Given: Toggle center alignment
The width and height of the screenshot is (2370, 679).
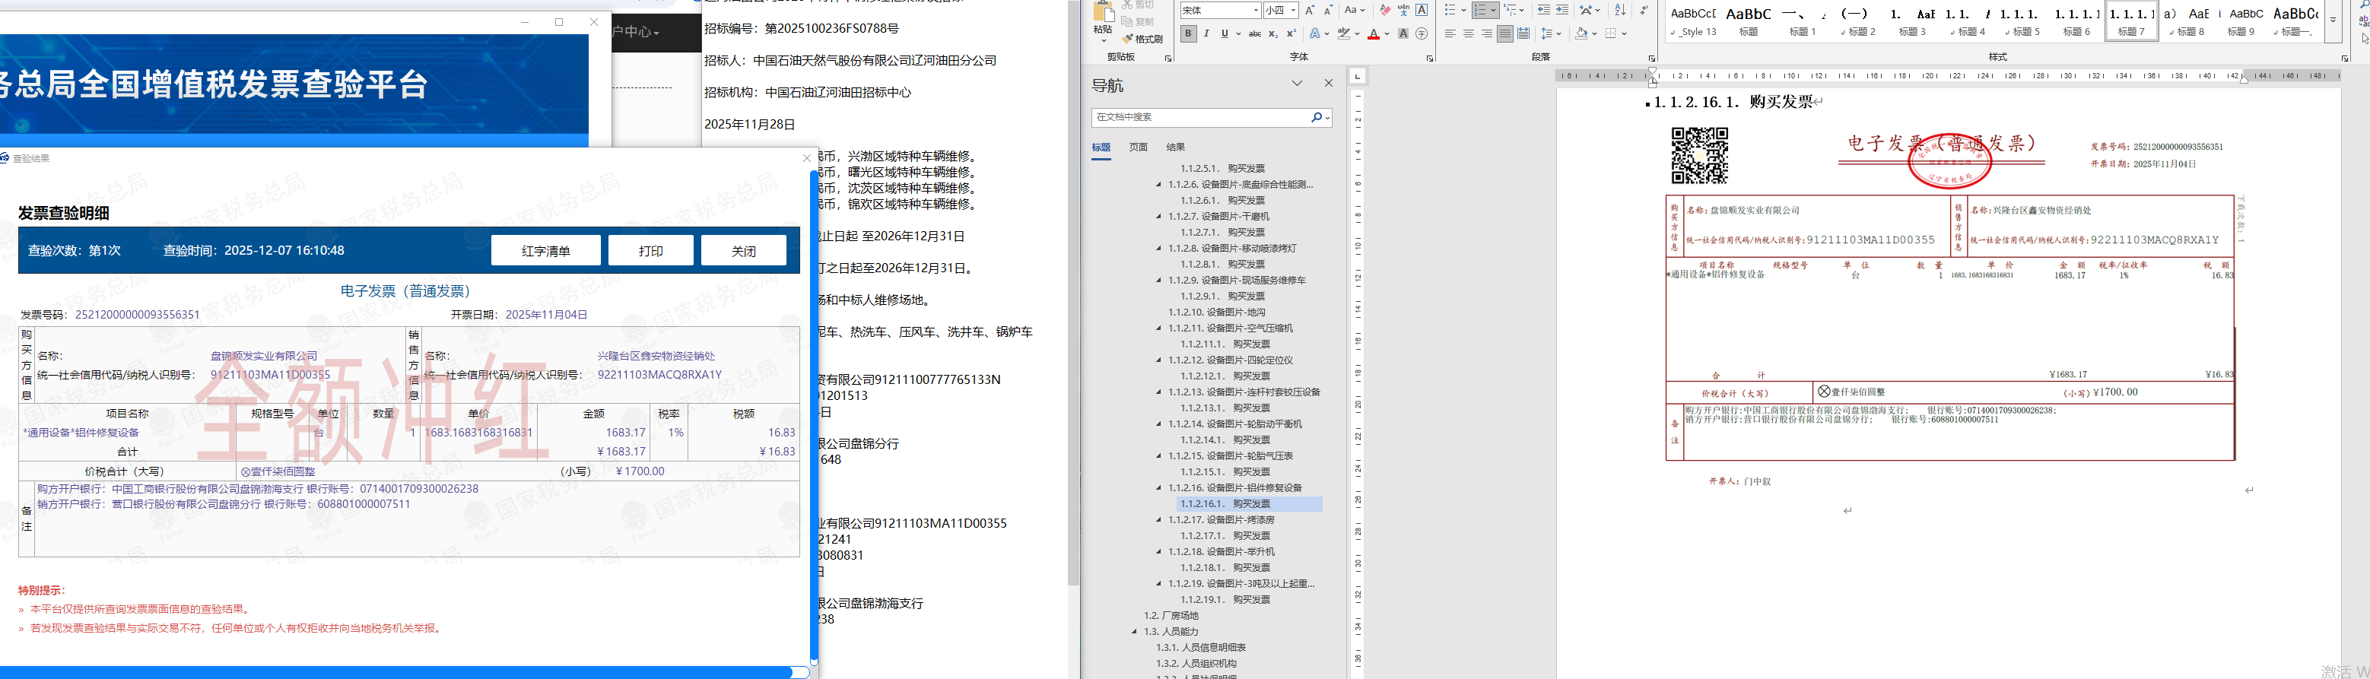Looking at the screenshot, I should coord(1469,33).
